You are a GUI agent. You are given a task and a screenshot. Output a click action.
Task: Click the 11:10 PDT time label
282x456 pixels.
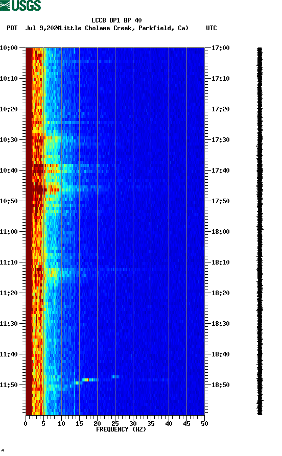9,262
